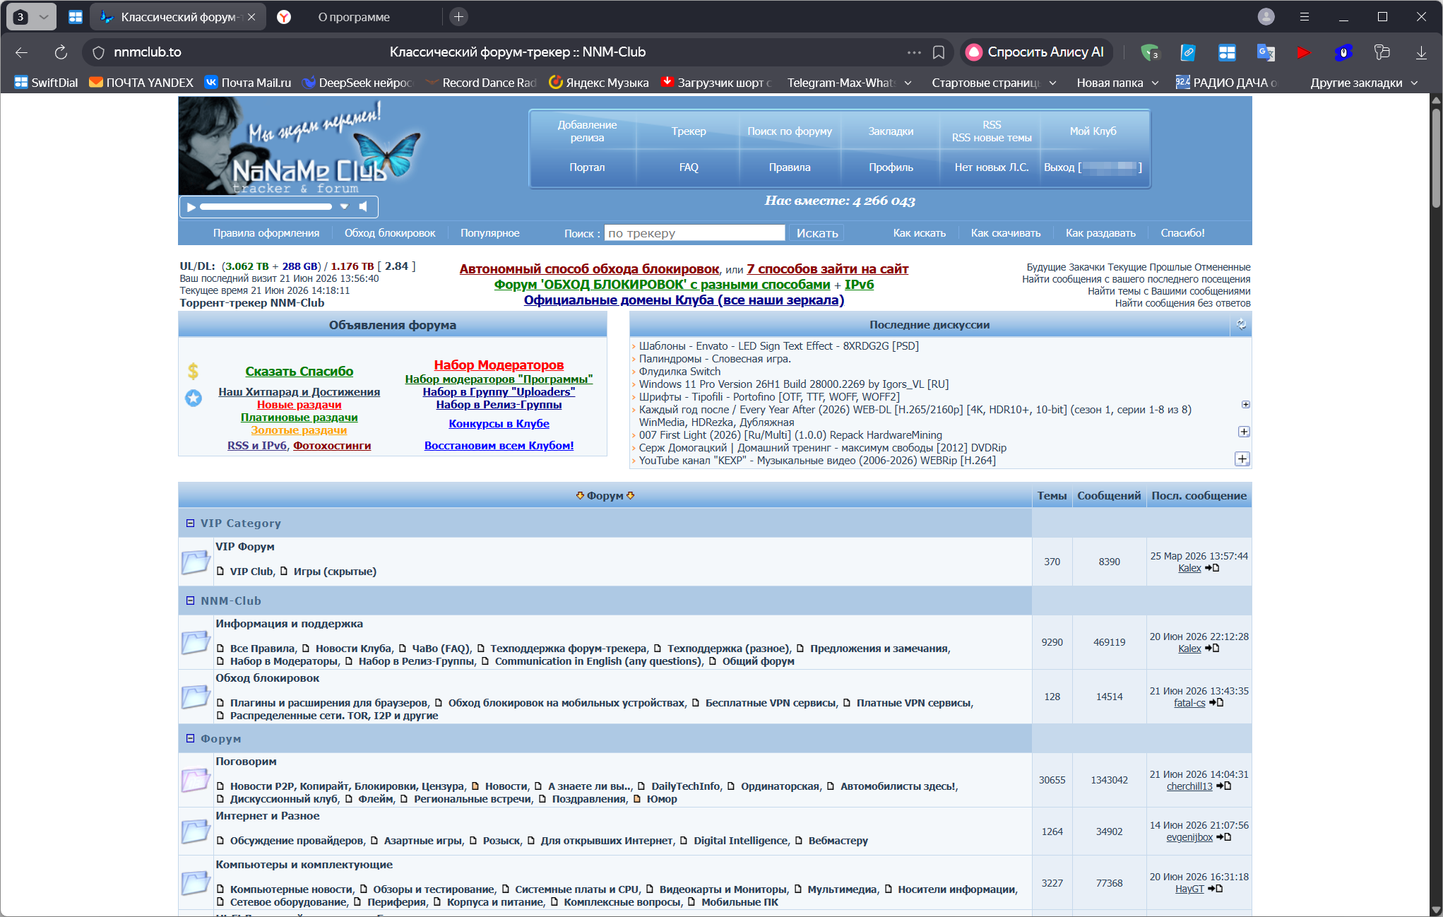Open the tab group counter button
This screenshot has width=1443, height=917.
pos(31,17)
